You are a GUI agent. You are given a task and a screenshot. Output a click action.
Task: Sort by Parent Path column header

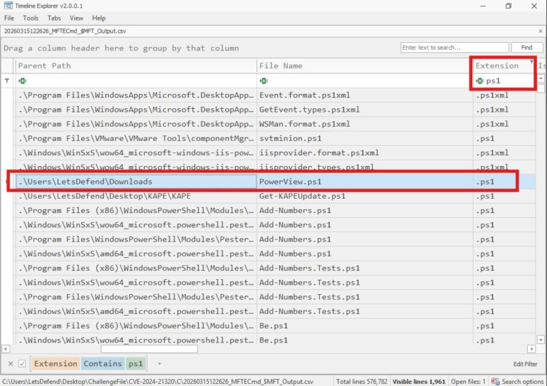point(135,66)
